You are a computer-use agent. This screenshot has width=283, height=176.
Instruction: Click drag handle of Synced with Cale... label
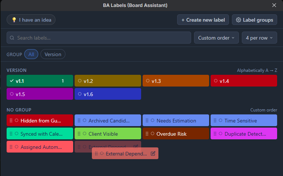coord(11,133)
